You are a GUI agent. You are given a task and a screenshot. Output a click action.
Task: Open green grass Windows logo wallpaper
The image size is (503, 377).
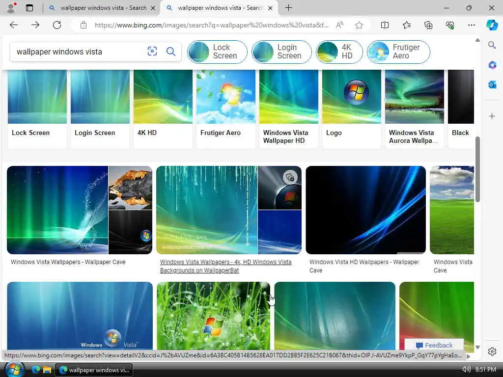tap(213, 316)
